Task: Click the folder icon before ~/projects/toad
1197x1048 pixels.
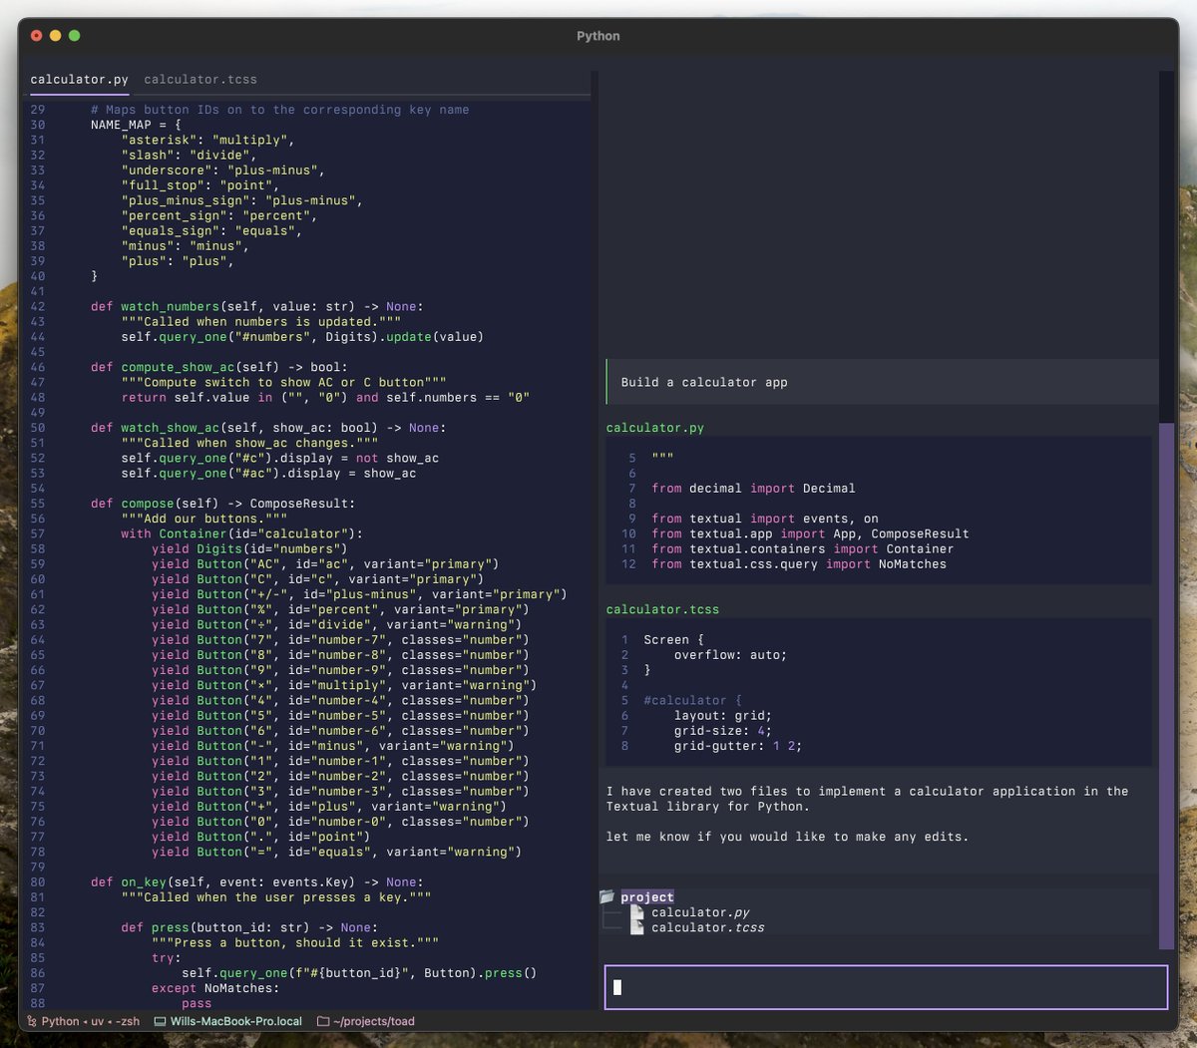Action: tap(323, 1021)
